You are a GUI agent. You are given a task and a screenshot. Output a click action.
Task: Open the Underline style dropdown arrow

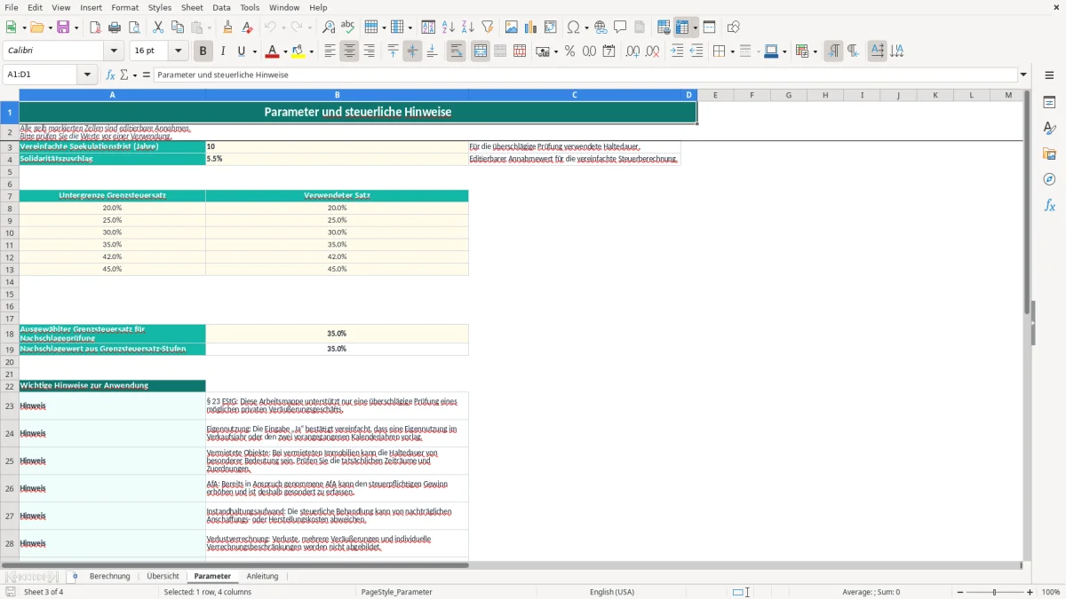[254, 51]
